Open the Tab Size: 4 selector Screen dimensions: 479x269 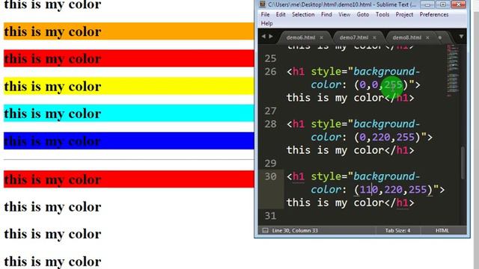[397, 230]
